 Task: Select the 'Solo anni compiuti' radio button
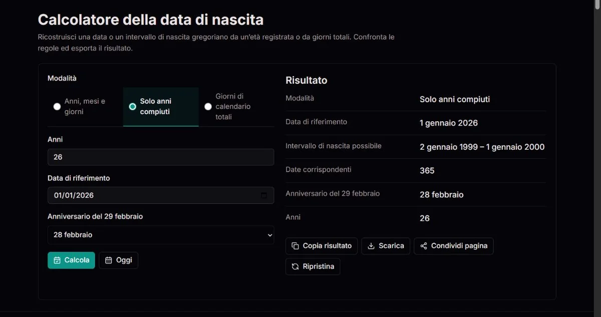pyautogui.click(x=133, y=107)
